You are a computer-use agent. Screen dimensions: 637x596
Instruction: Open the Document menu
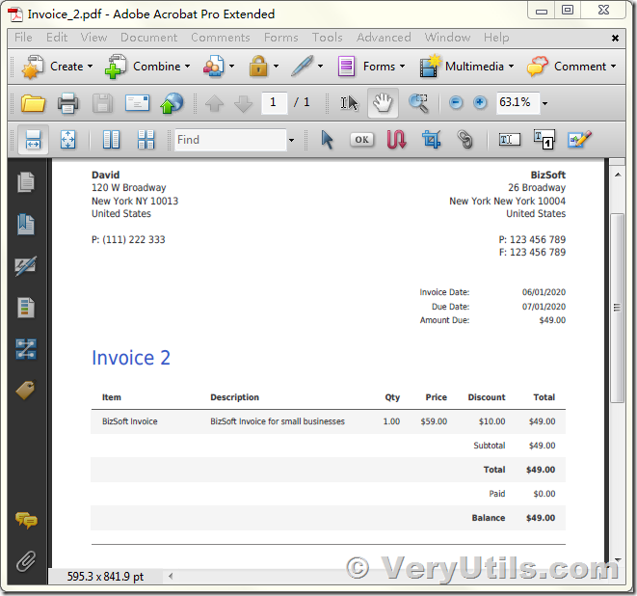coord(149,38)
